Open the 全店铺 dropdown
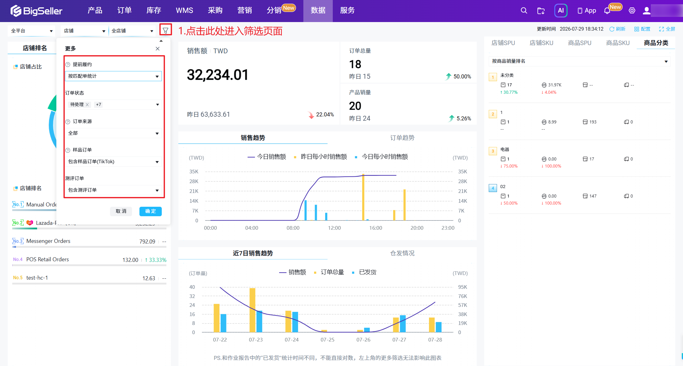This screenshot has width=683, height=366. point(132,31)
